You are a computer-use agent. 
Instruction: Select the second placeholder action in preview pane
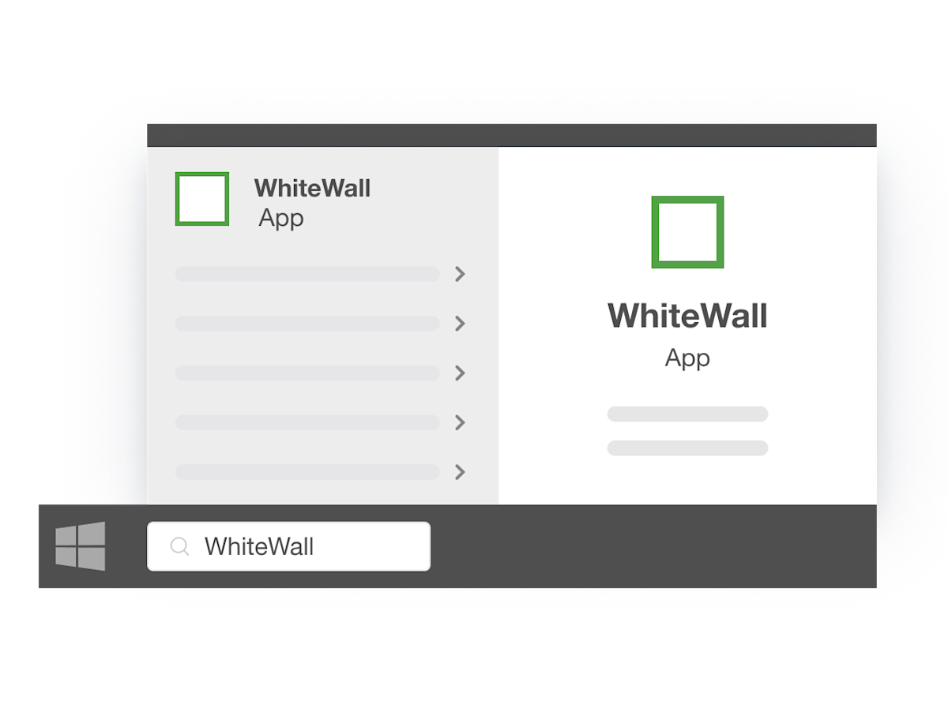coord(687,448)
